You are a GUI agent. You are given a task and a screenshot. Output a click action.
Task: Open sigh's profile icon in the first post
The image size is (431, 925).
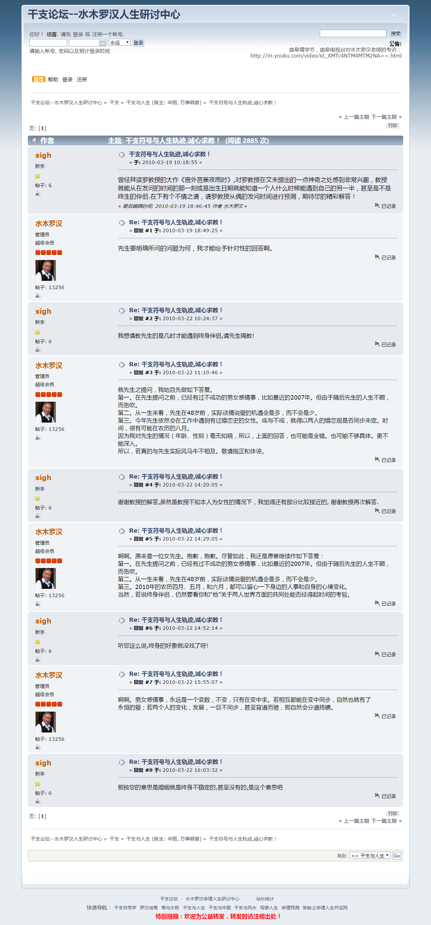pyautogui.click(x=38, y=194)
